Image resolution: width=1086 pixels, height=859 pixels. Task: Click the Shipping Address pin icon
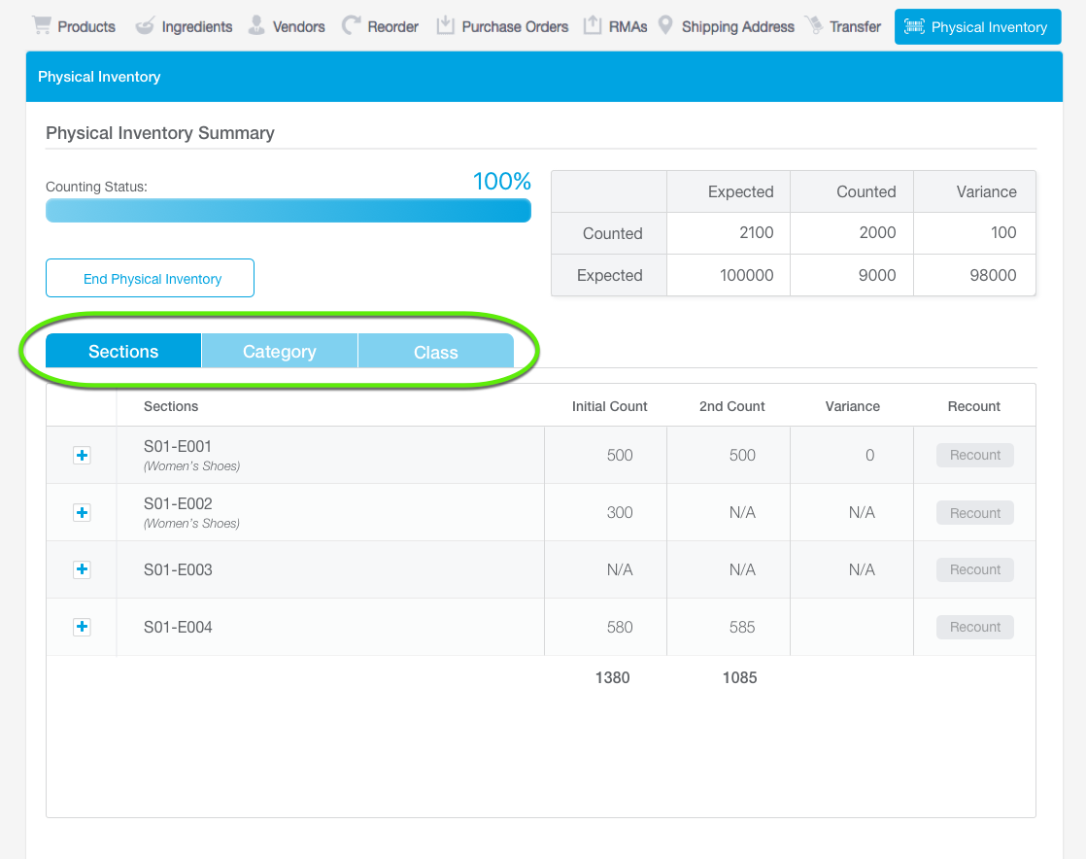(x=664, y=25)
